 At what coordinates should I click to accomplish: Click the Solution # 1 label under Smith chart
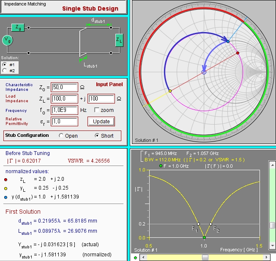point(146,140)
